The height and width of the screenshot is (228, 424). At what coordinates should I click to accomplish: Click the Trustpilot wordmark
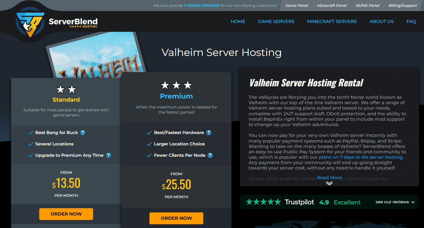(x=299, y=202)
